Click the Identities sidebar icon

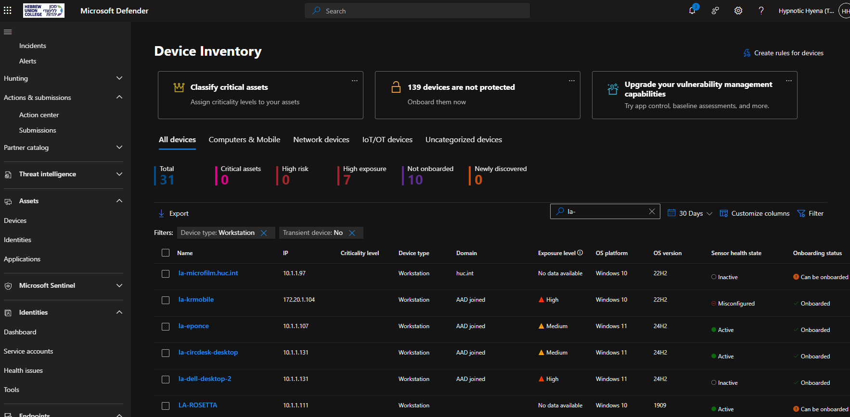pos(8,313)
